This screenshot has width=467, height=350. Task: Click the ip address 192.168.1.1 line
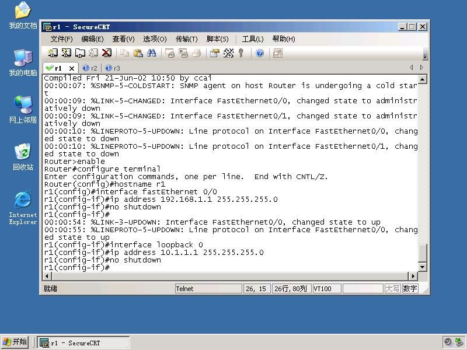161,199
